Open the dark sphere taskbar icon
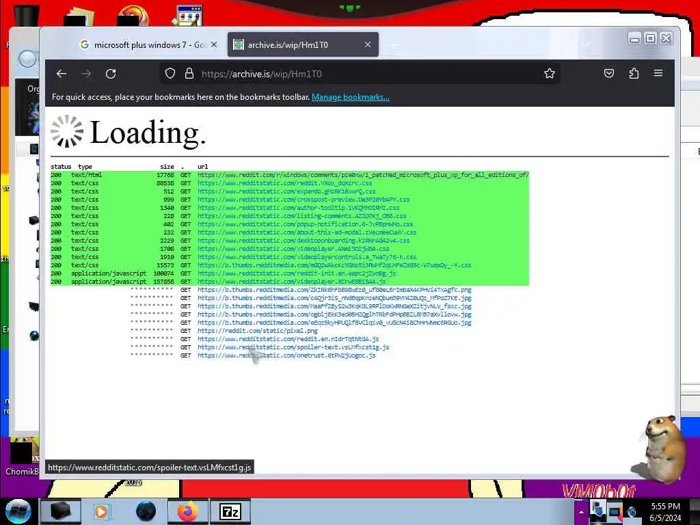 click(x=146, y=511)
